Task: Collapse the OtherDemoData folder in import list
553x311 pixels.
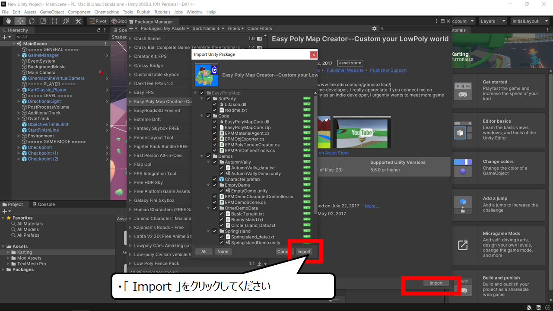Action: tap(208, 208)
